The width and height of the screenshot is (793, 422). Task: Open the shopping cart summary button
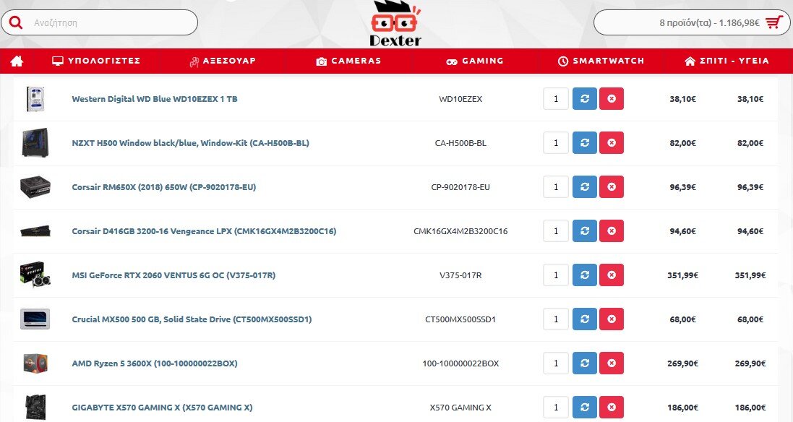(x=691, y=22)
